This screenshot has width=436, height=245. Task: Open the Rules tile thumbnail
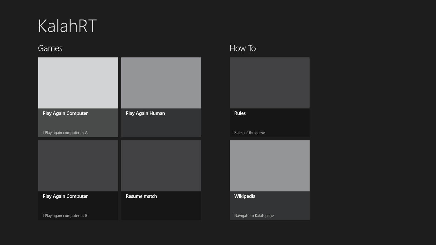click(x=270, y=83)
